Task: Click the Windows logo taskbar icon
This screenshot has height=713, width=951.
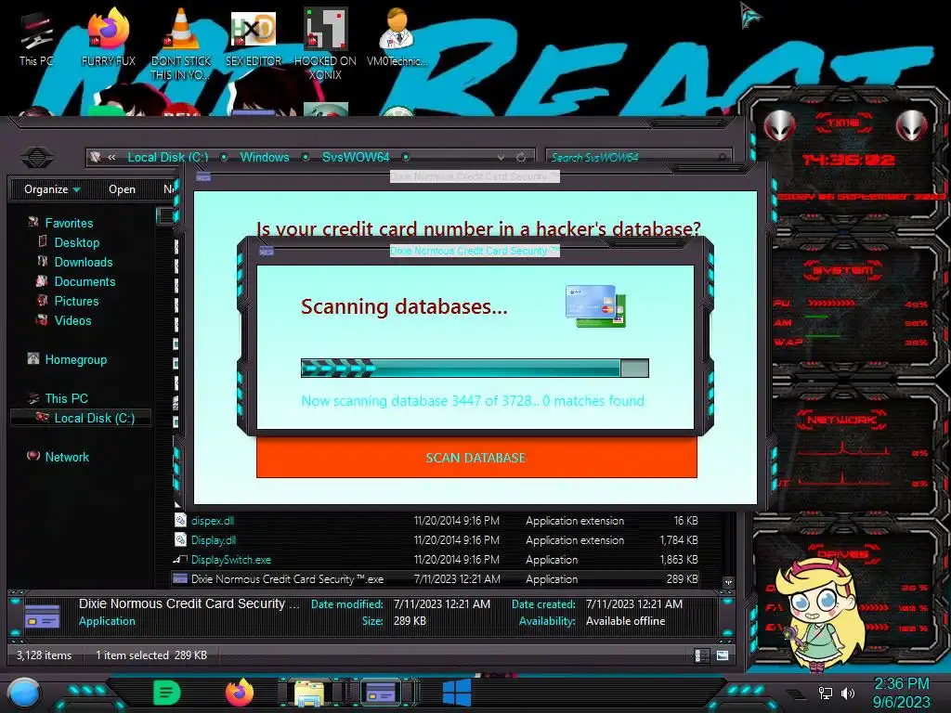Action: 457,693
